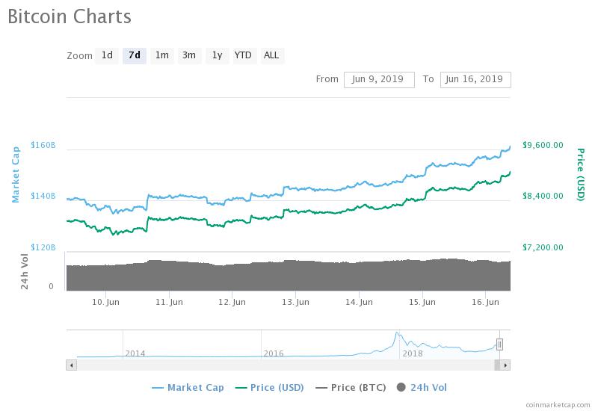Click the 10. Jun axis label
Image resolution: width=598 pixels, height=411 pixels.
click(105, 302)
